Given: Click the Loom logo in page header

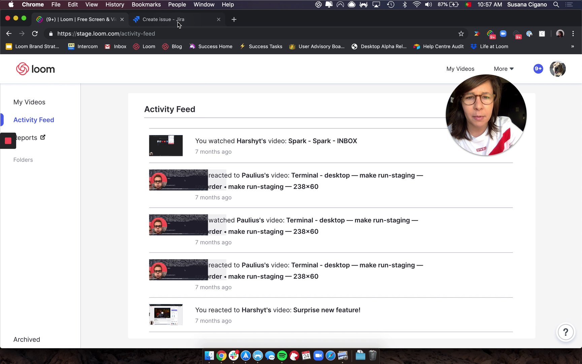Looking at the screenshot, I should (x=35, y=69).
